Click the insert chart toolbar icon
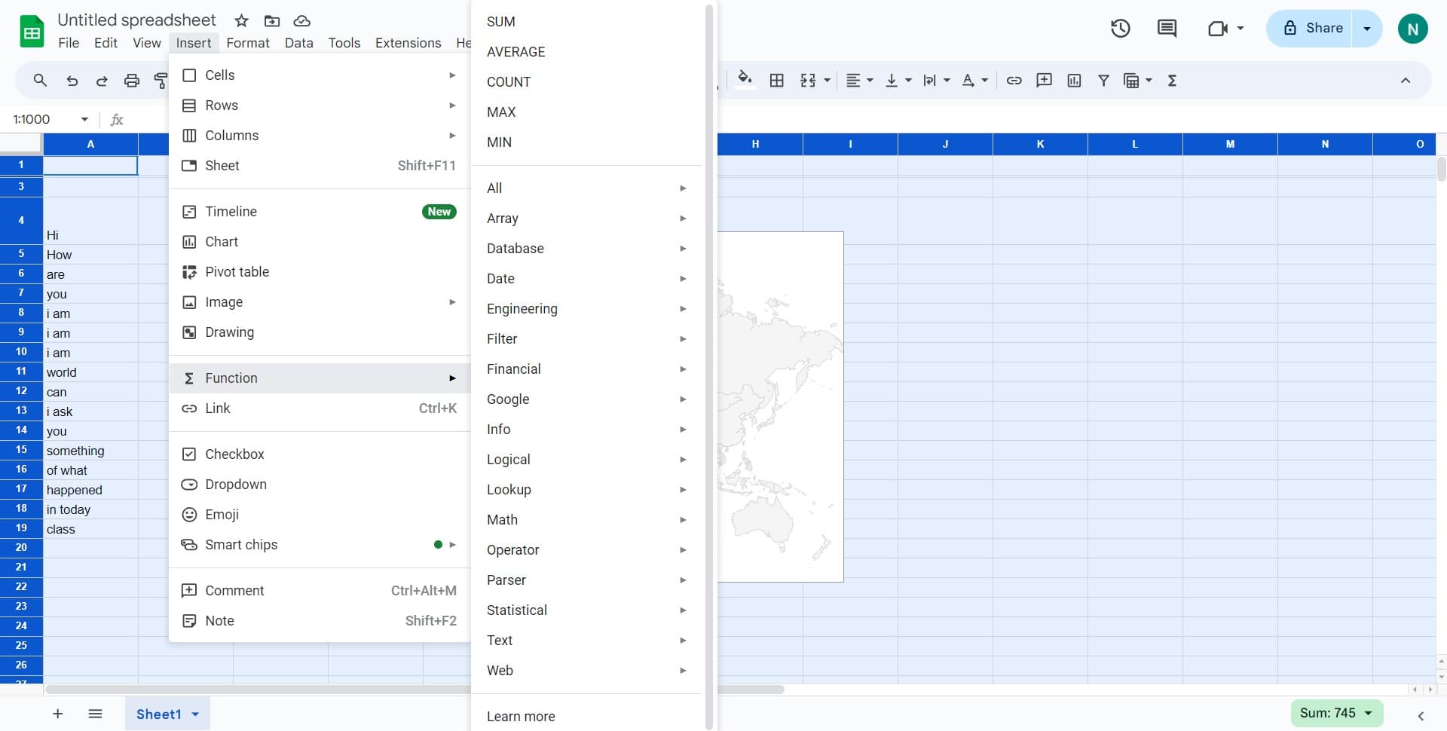Viewport: 1447px width, 731px height. [1074, 81]
